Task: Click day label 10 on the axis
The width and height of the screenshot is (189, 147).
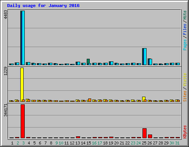Action: click(61, 143)
